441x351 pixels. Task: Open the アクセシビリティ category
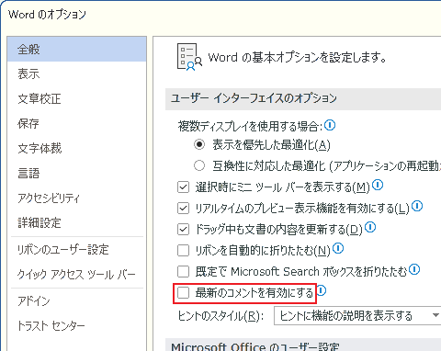(x=76, y=198)
